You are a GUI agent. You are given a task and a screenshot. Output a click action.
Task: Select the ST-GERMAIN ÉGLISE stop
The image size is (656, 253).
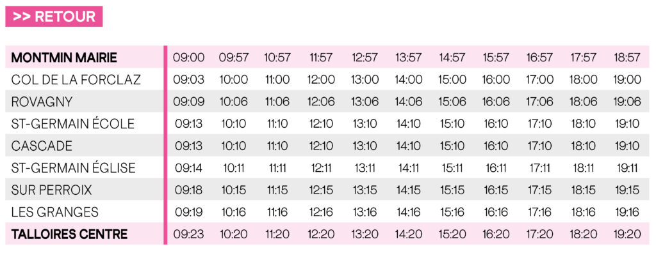tap(74, 168)
